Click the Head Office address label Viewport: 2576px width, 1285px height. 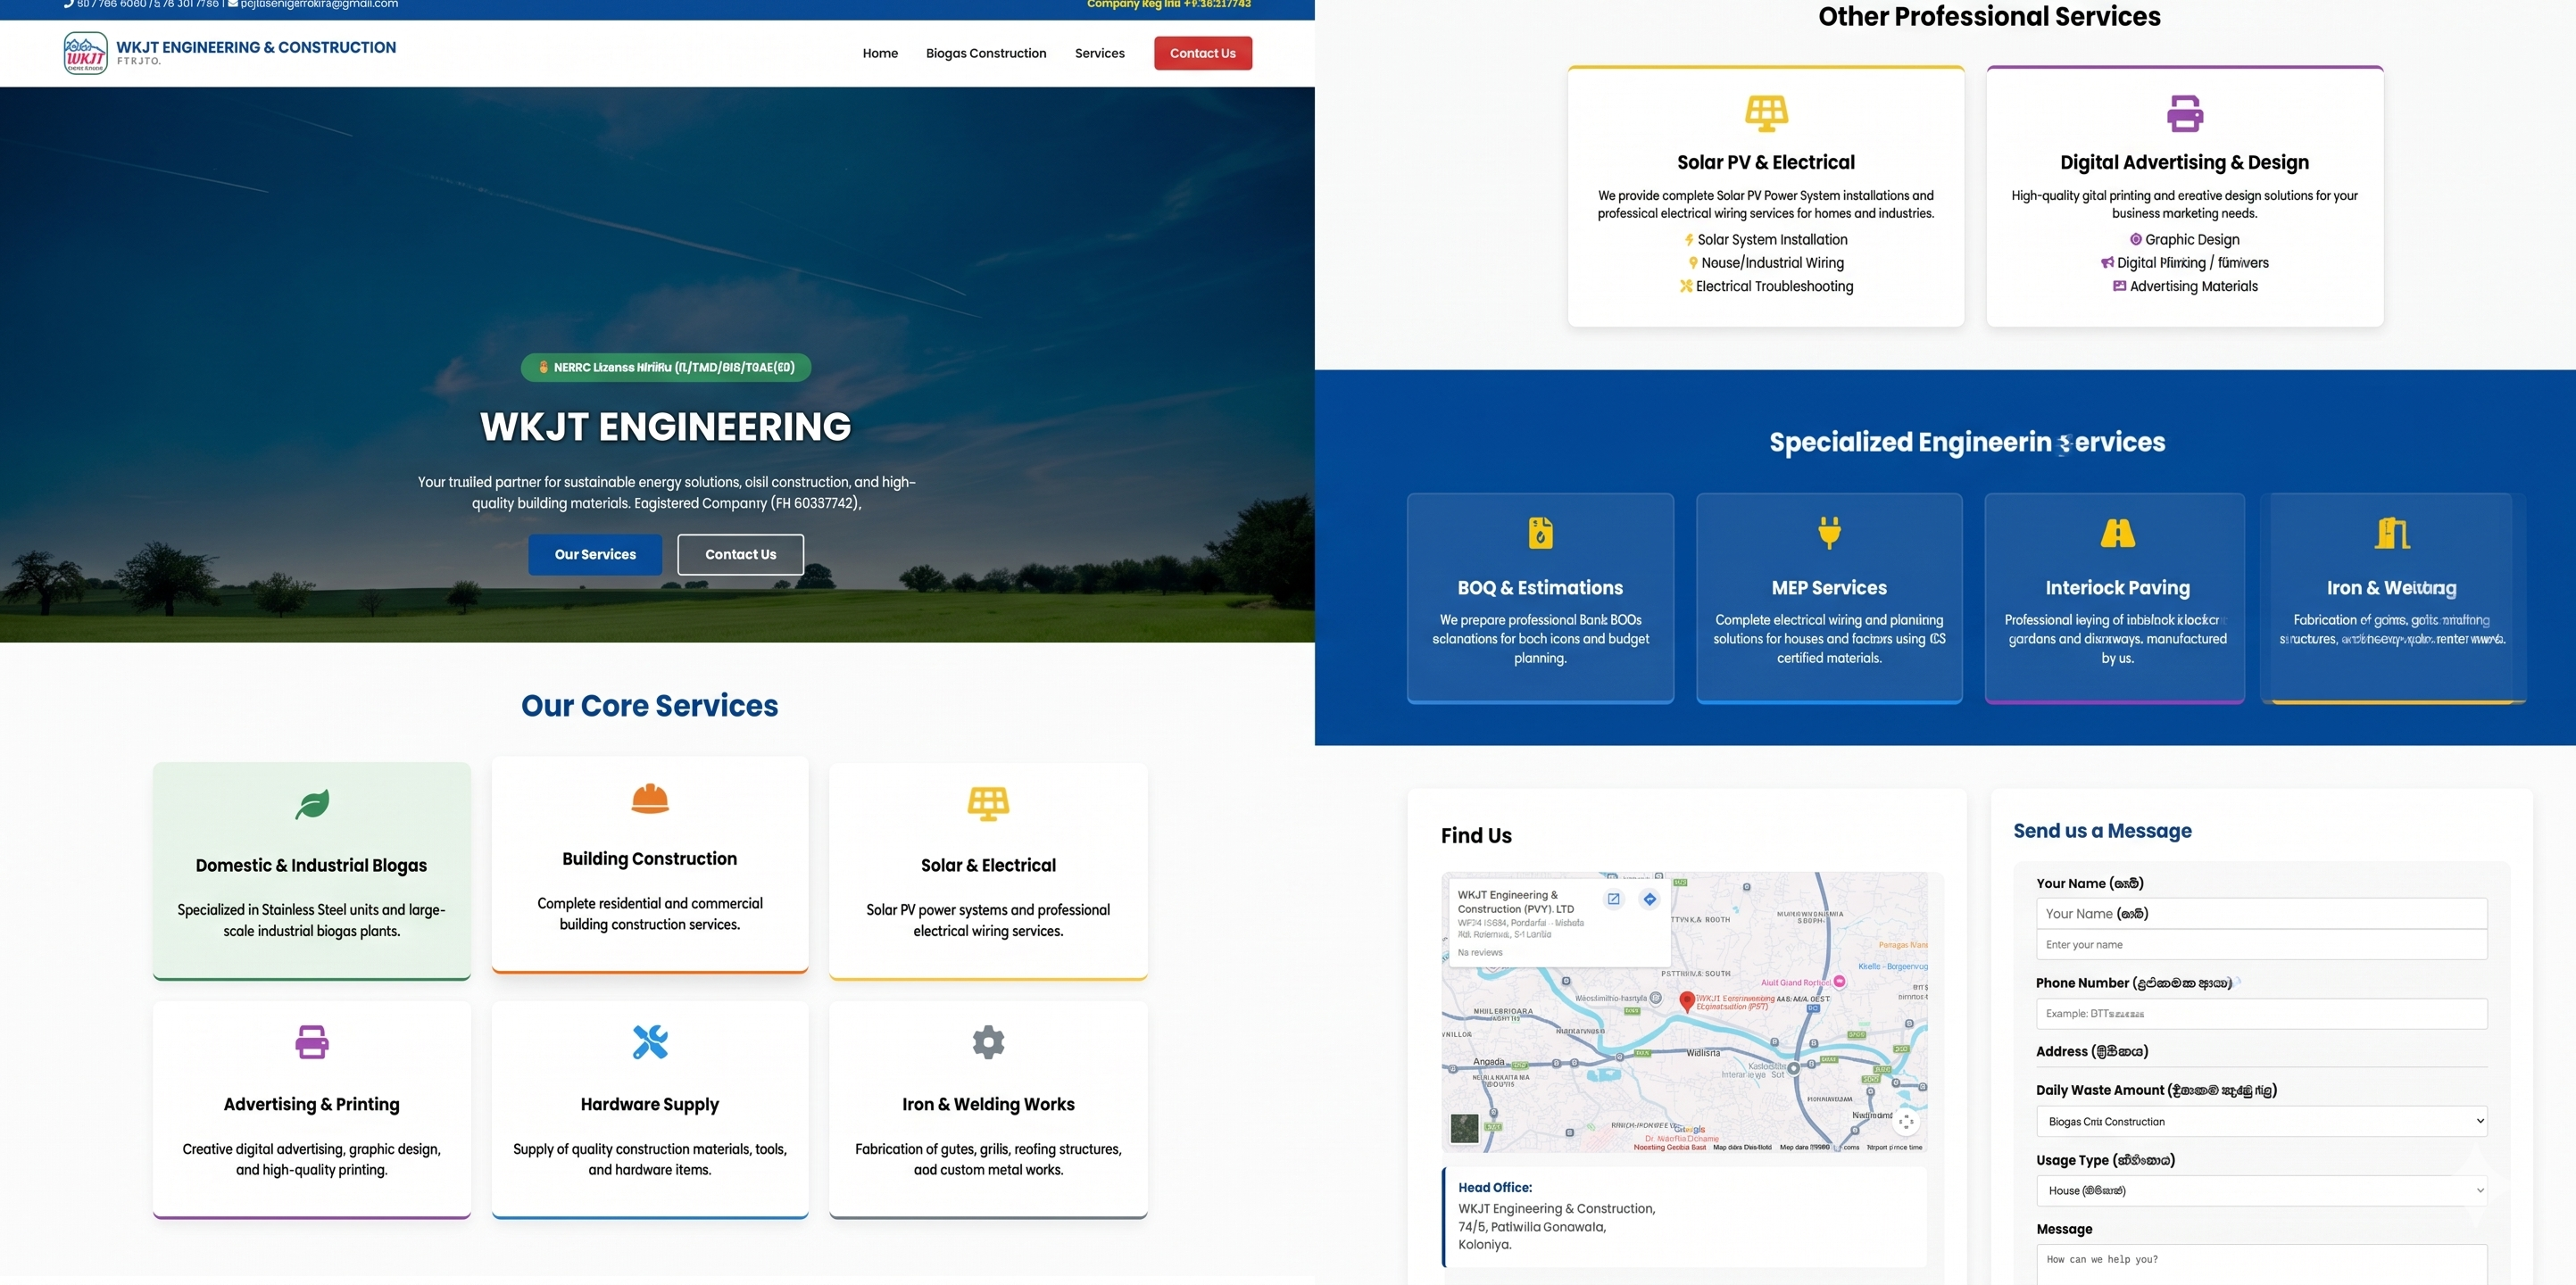click(x=1495, y=1187)
